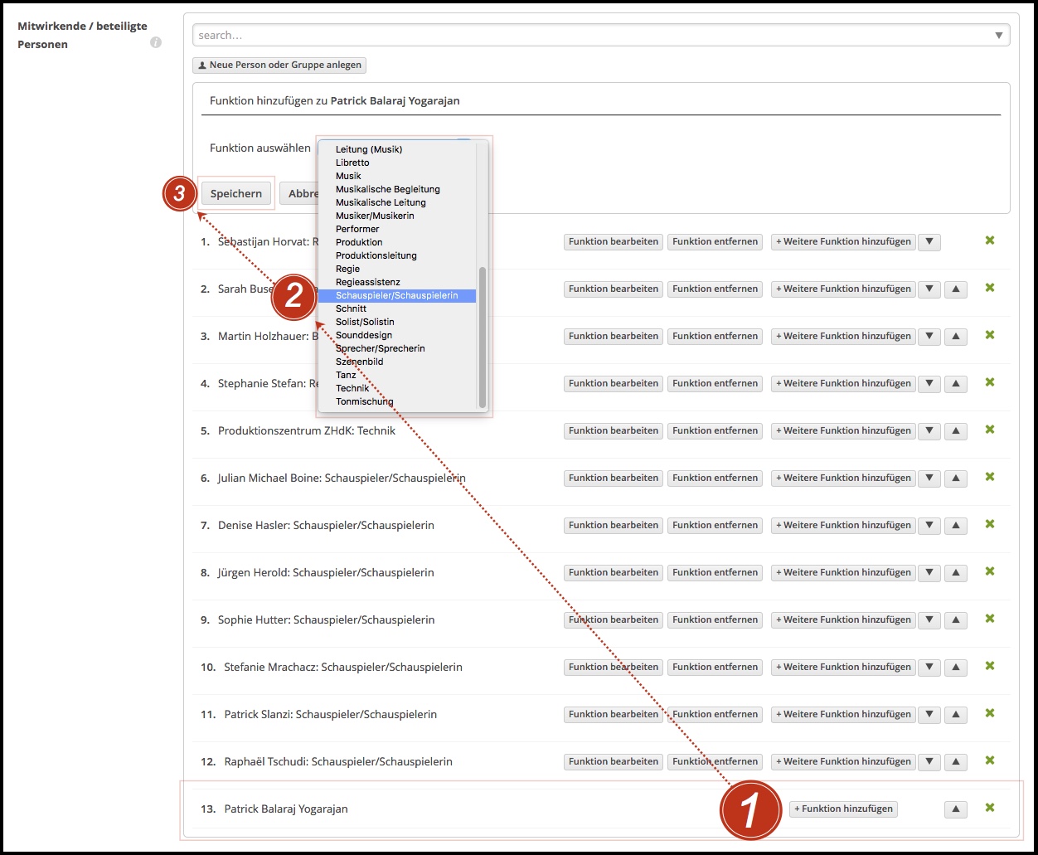1038x855 pixels.
Task: Move Denise Hasler down one position
Action: pyautogui.click(x=929, y=526)
